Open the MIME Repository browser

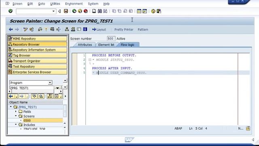37,39
